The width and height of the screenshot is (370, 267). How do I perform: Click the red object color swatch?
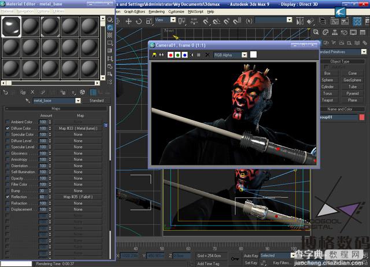pyautogui.click(x=362, y=117)
